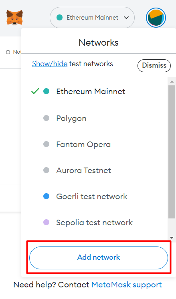This screenshot has height=299, width=176.
Task: Click the Add network button
Action: coord(99,258)
